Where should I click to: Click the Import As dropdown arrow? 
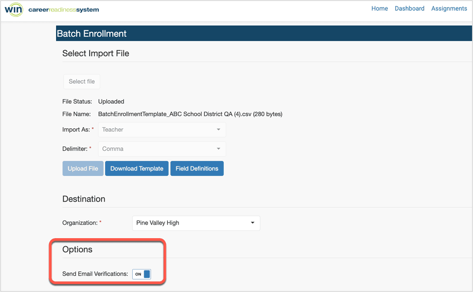(x=218, y=130)
